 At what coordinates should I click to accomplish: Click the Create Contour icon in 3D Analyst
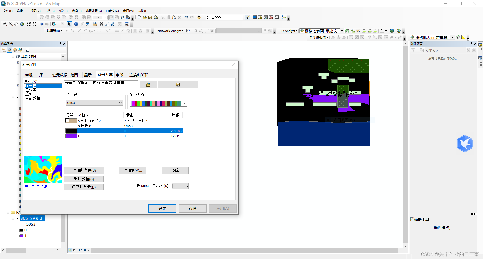(347, 31)
